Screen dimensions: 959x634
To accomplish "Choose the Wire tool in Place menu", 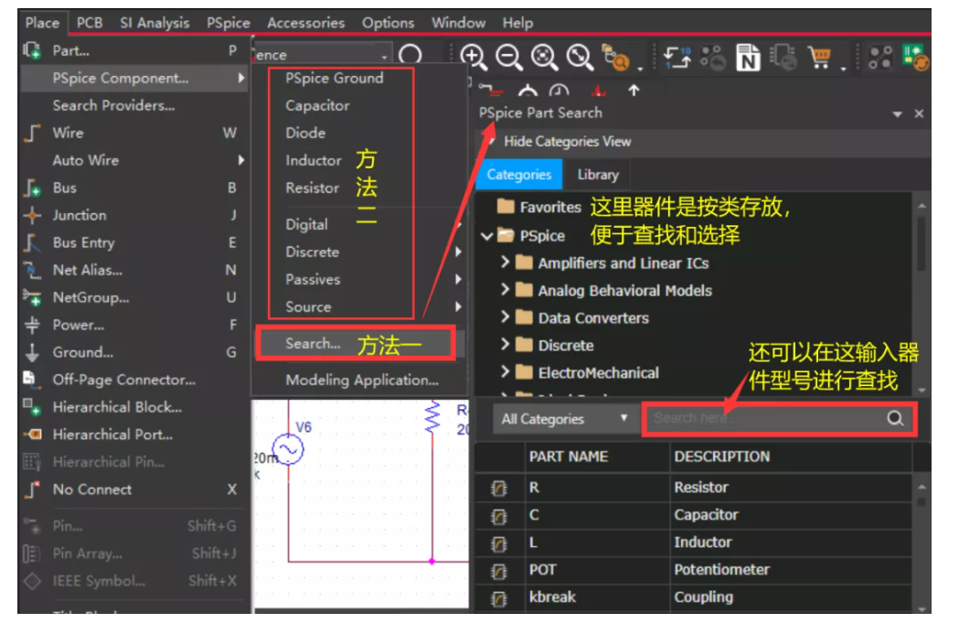I will (133, 133).
